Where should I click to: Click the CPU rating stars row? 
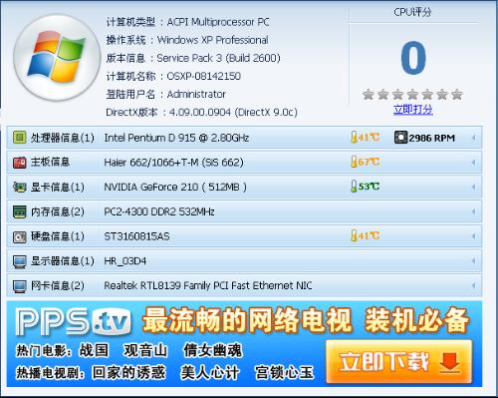(412, 95)
